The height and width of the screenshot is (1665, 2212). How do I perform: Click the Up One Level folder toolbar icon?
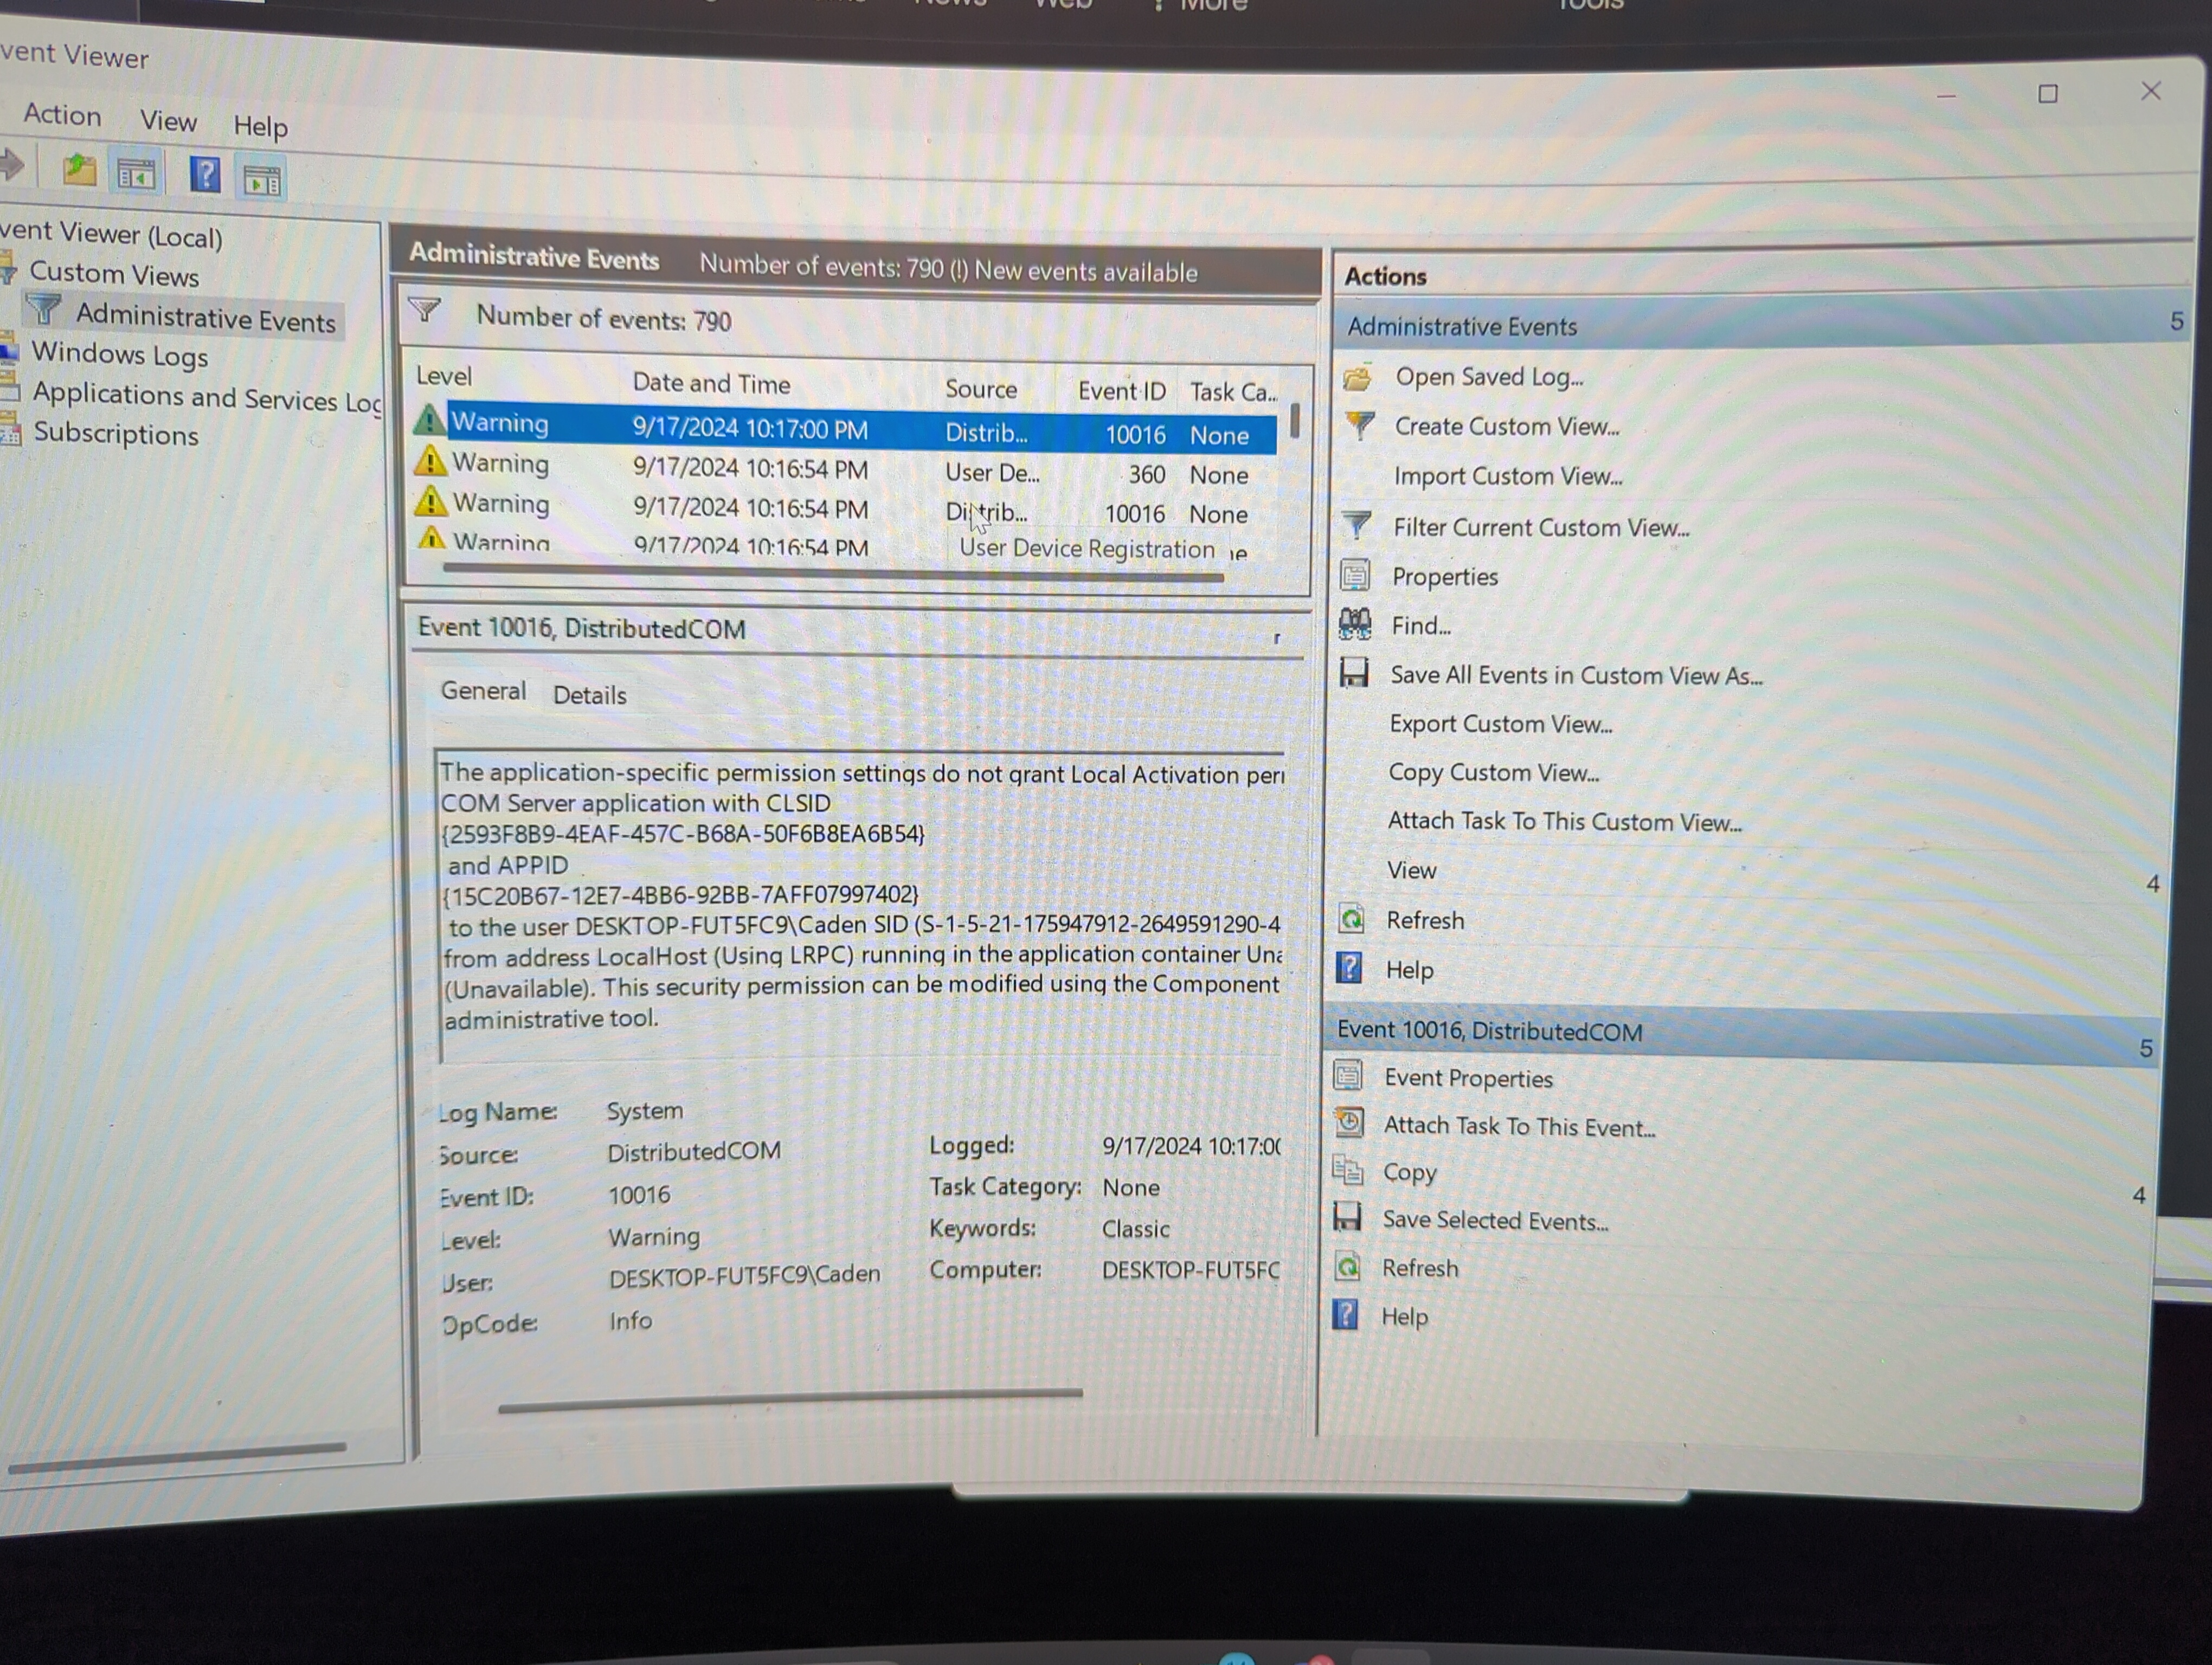[x=79, y=171]
